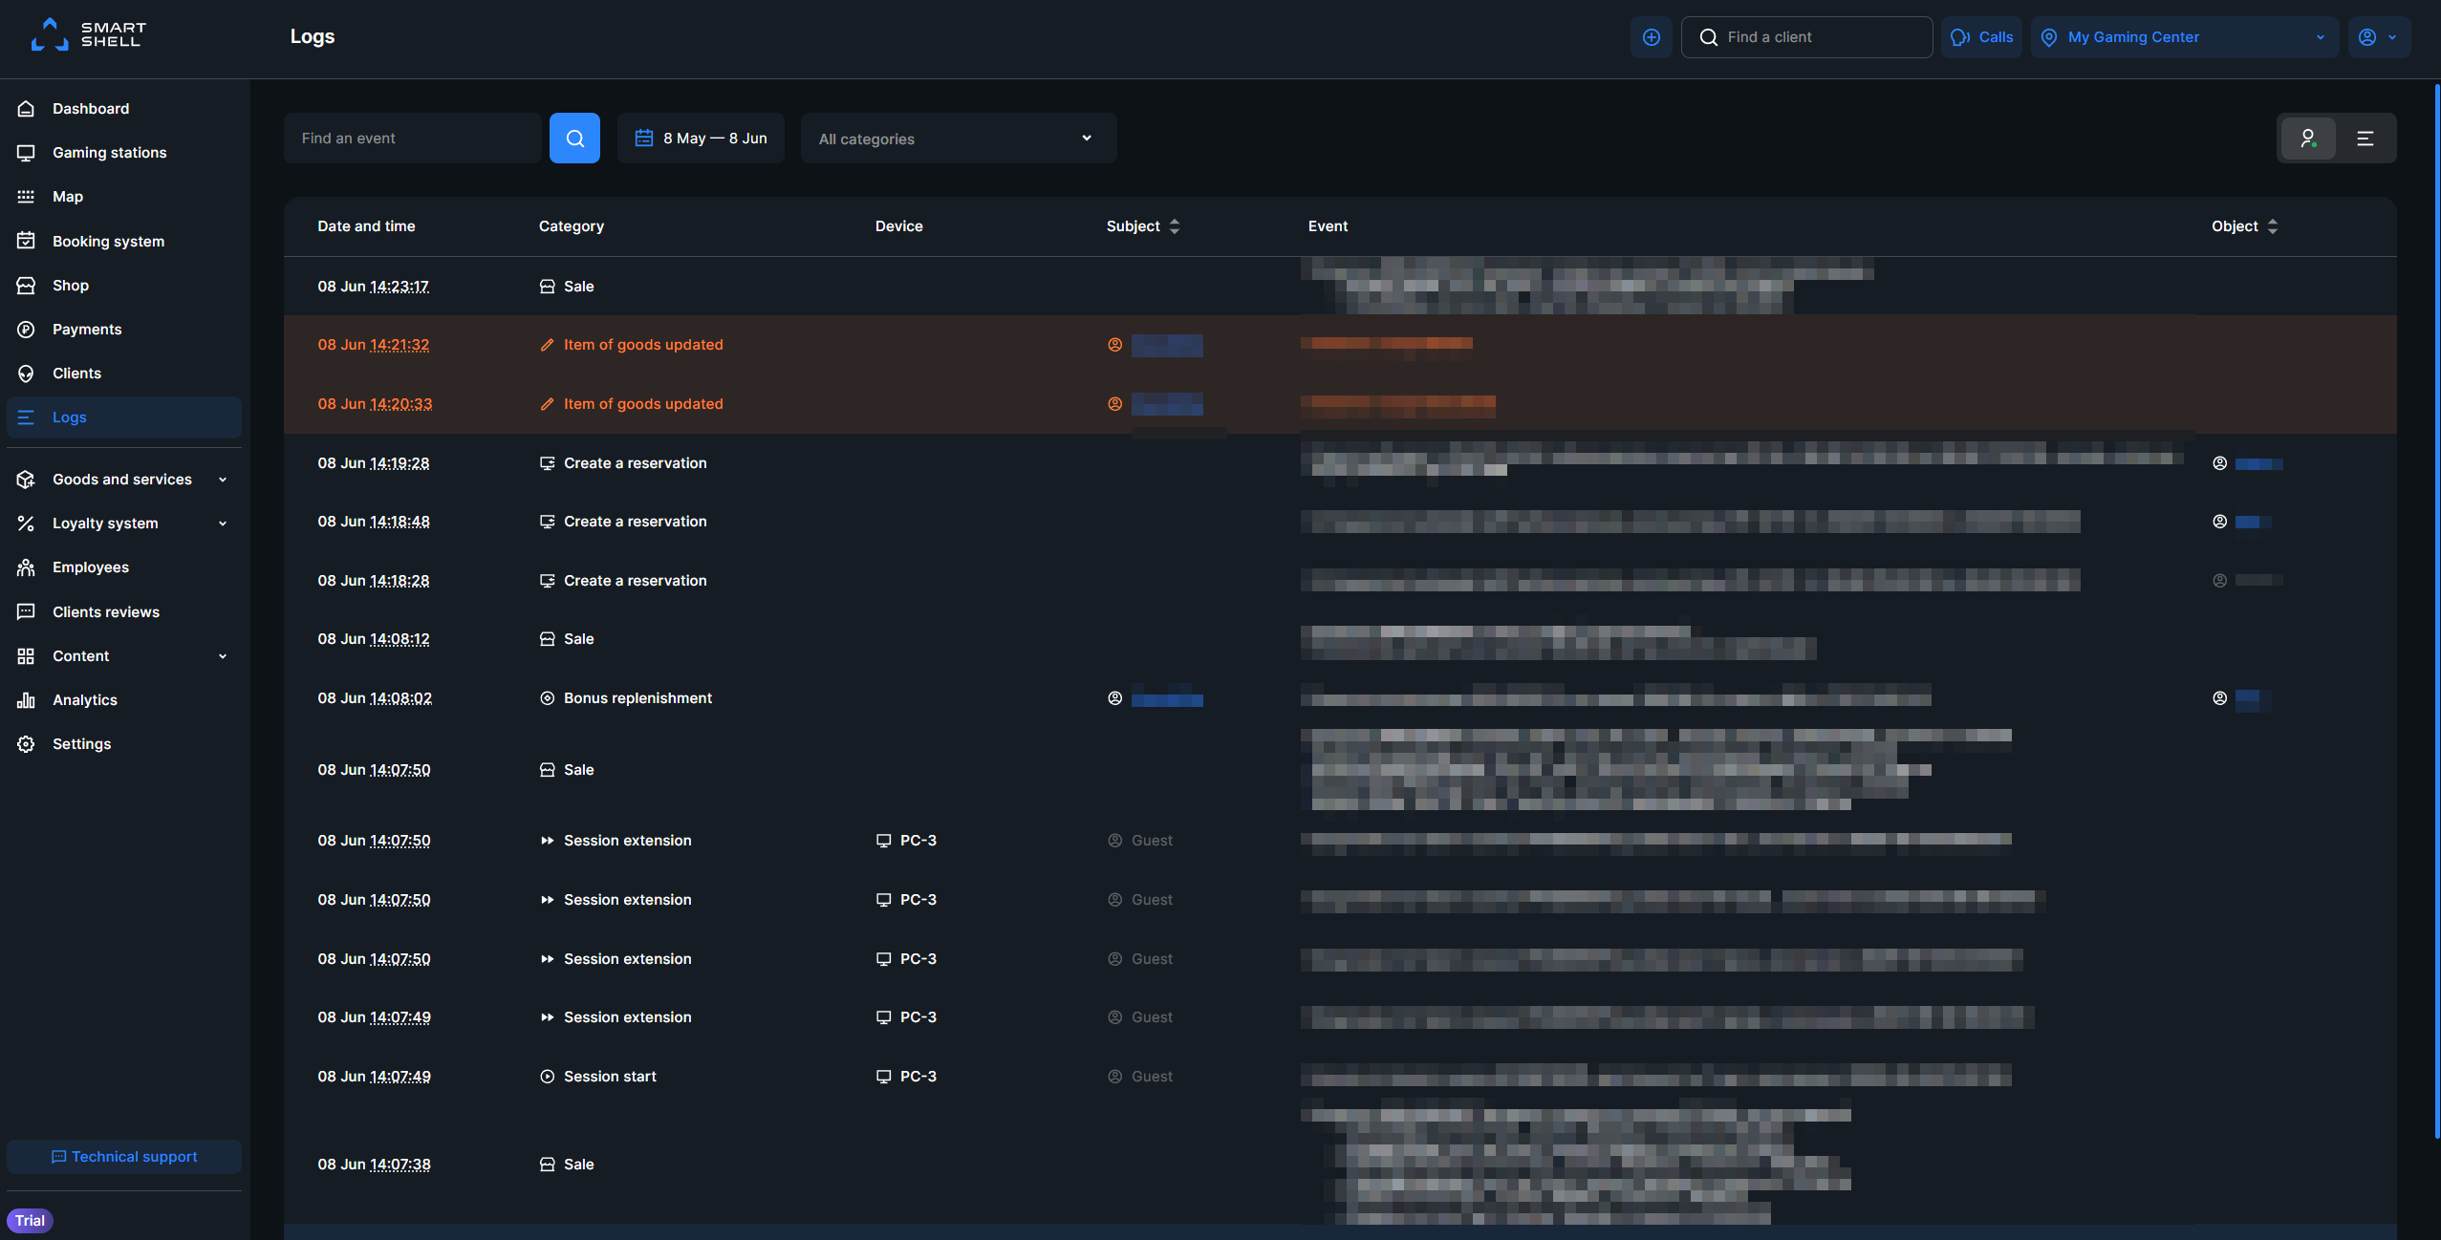Open the 8 May — 8 Jun date range
The height and width of the screenshot is (1240, 2441).
(x=701, y=139)
